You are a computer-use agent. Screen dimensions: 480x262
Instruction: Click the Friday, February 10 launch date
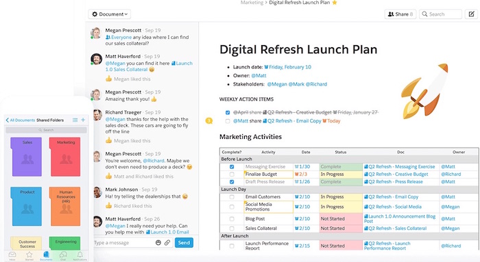point(288,67)
